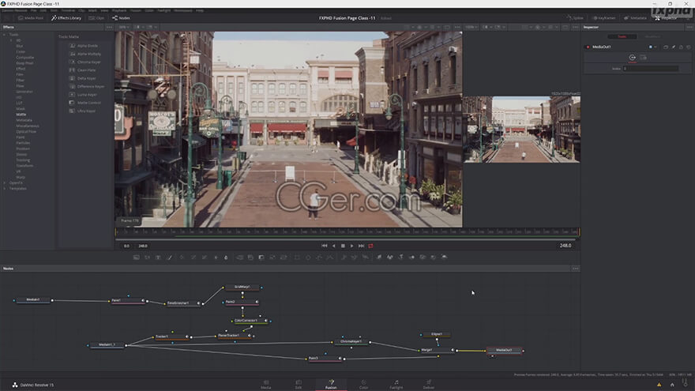This screenshot has height=391, width=695.
Task: Select the ColorCorrector1 node
Action: tap(250, 321)
